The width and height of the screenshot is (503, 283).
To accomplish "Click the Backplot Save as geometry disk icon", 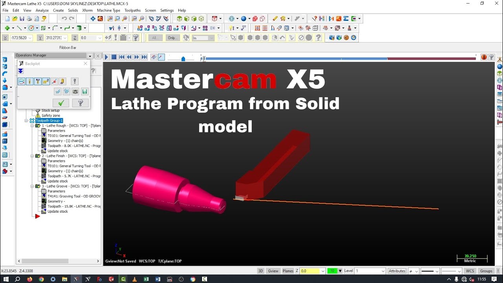I will tap(84, 92).
